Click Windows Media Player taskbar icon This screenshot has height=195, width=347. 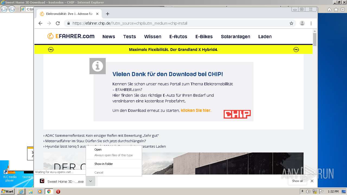click(x=40, y=191)
